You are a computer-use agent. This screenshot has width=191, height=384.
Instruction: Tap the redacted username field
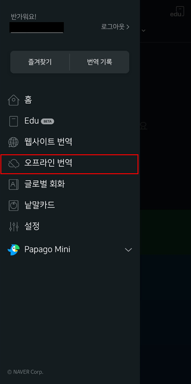pos(36,28)
